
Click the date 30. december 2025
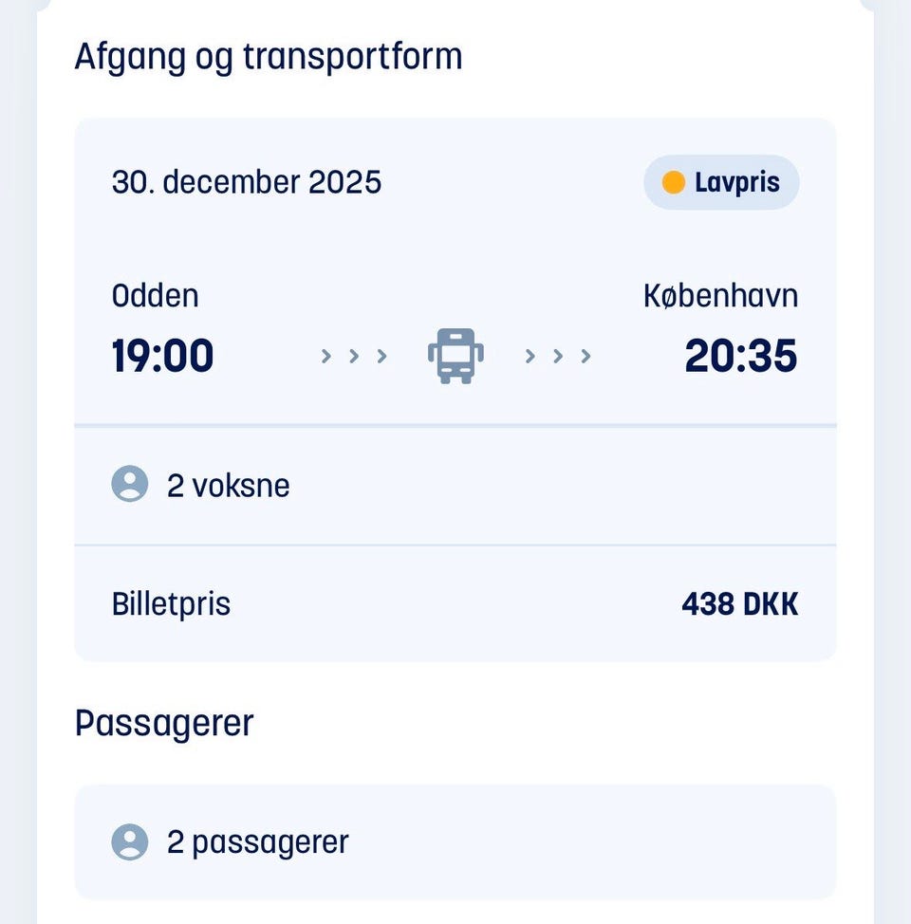pos(247,182)
